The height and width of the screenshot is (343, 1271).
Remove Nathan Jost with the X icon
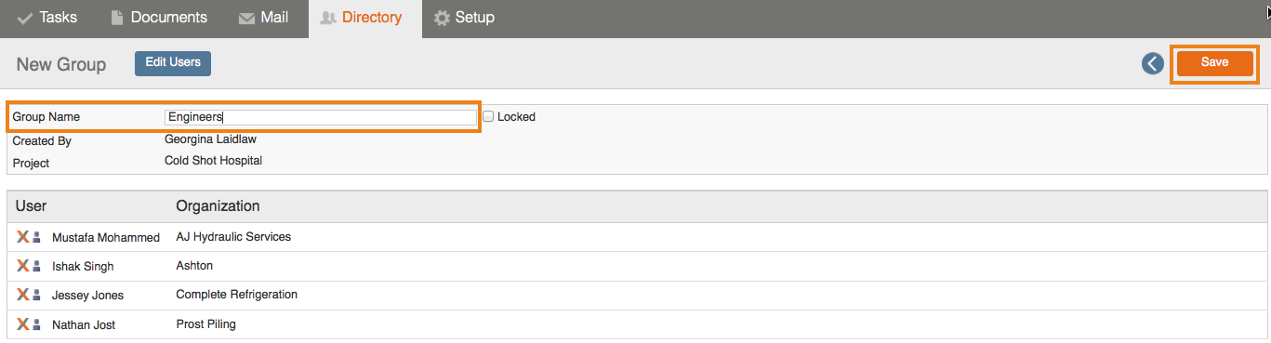[23, 324]
